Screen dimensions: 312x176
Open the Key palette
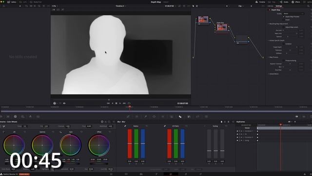189,116
